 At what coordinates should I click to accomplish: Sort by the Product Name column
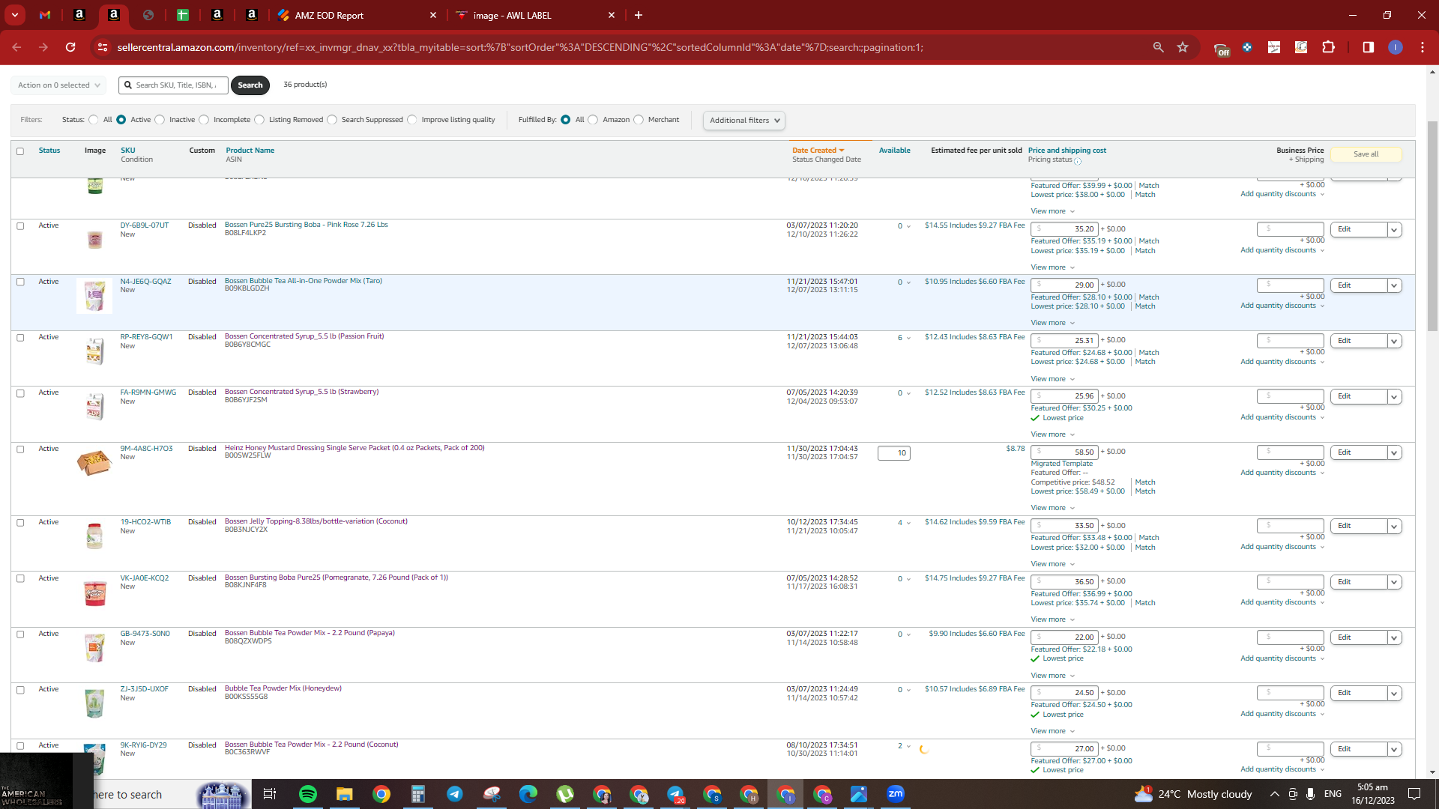click(250, 151)
